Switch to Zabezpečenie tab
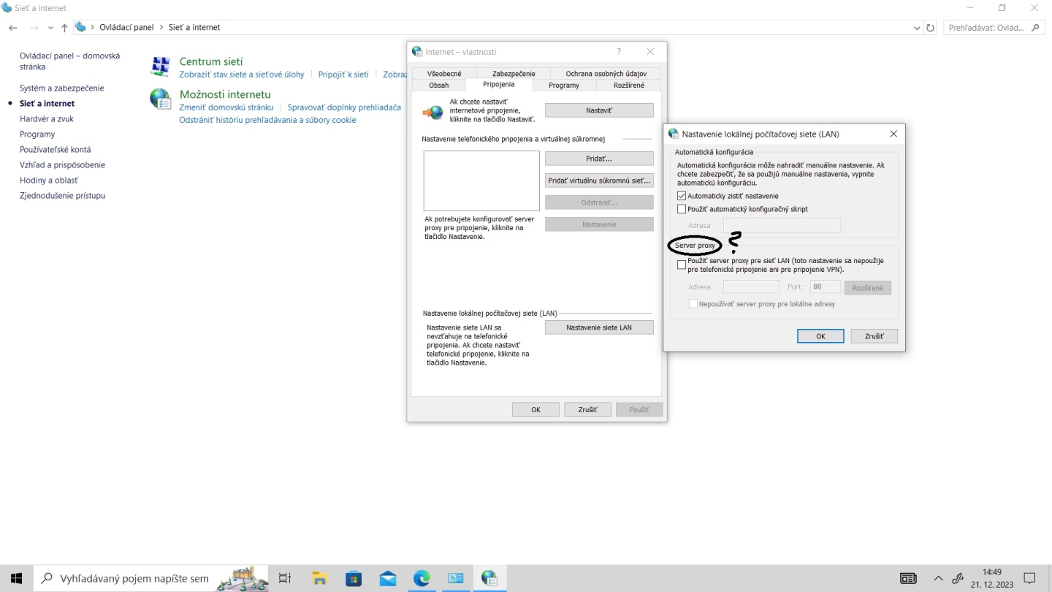Viewport: 1052px width, 592px height. 514,74
